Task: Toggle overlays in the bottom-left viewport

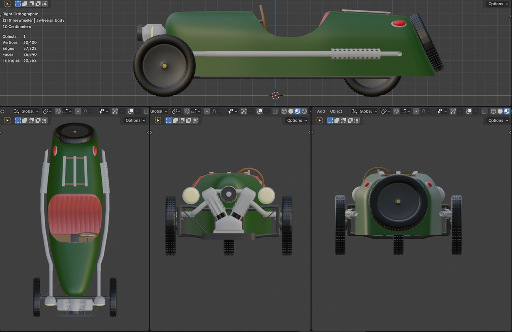Action: click(131, 111)
